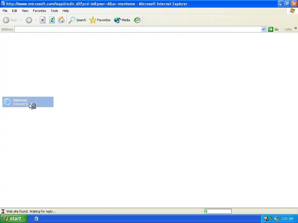Open the Help menu
The image size is (298, 223).
[65, 11]
